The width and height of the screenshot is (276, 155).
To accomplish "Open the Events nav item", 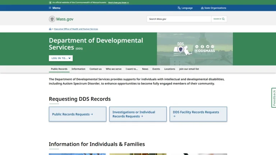I will 156,69.
